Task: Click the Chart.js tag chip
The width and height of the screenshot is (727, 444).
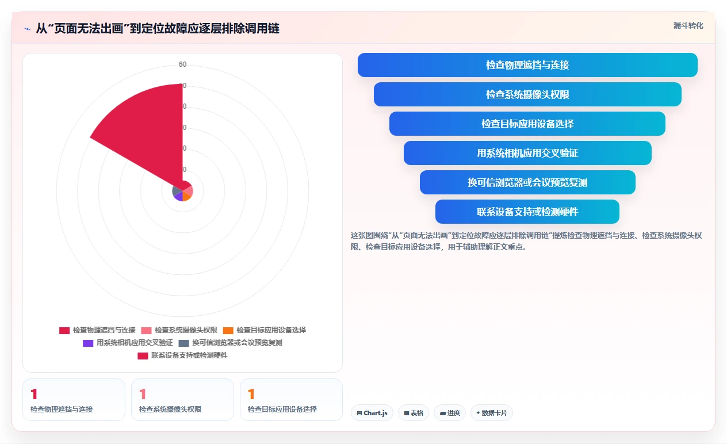Action: (372, 413)
